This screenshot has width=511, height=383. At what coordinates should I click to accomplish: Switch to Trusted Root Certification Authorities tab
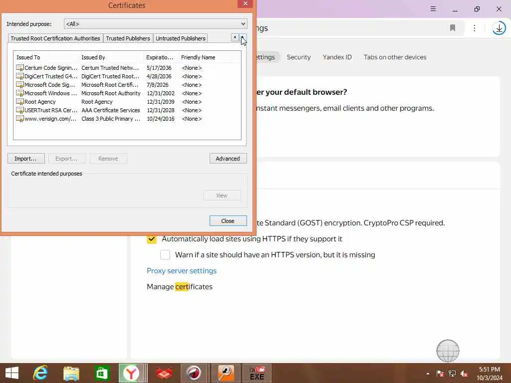pos(55,38)
